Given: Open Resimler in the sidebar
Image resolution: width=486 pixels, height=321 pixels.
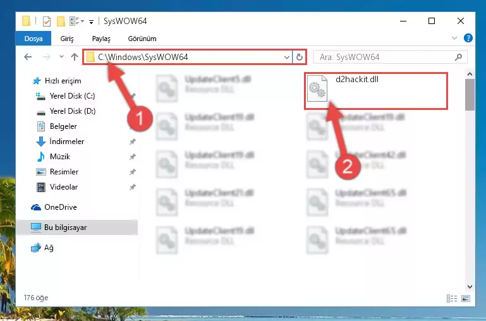Looking at the screenshot, I should point(58,172).
